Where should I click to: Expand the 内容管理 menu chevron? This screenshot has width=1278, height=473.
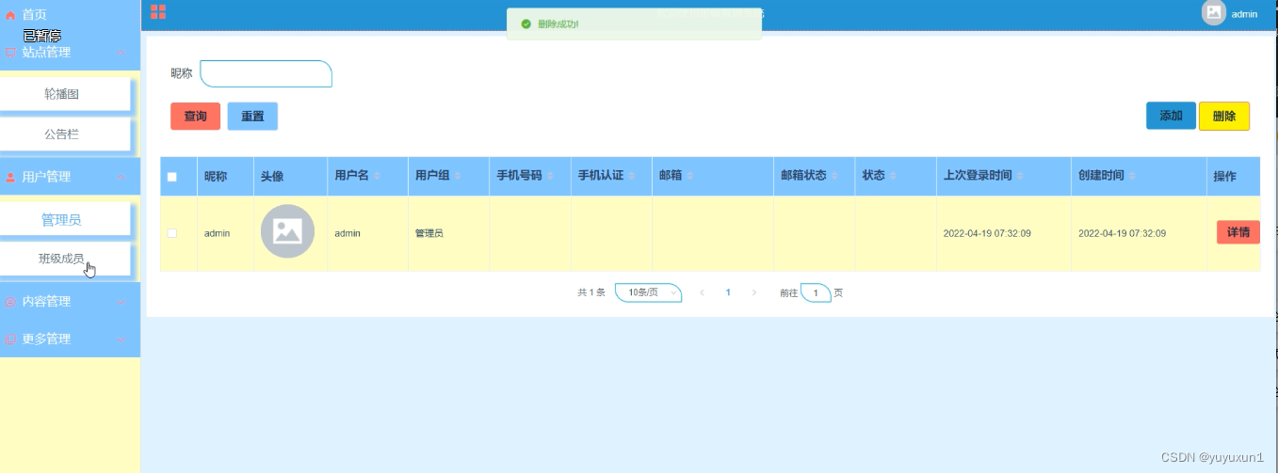121,302
